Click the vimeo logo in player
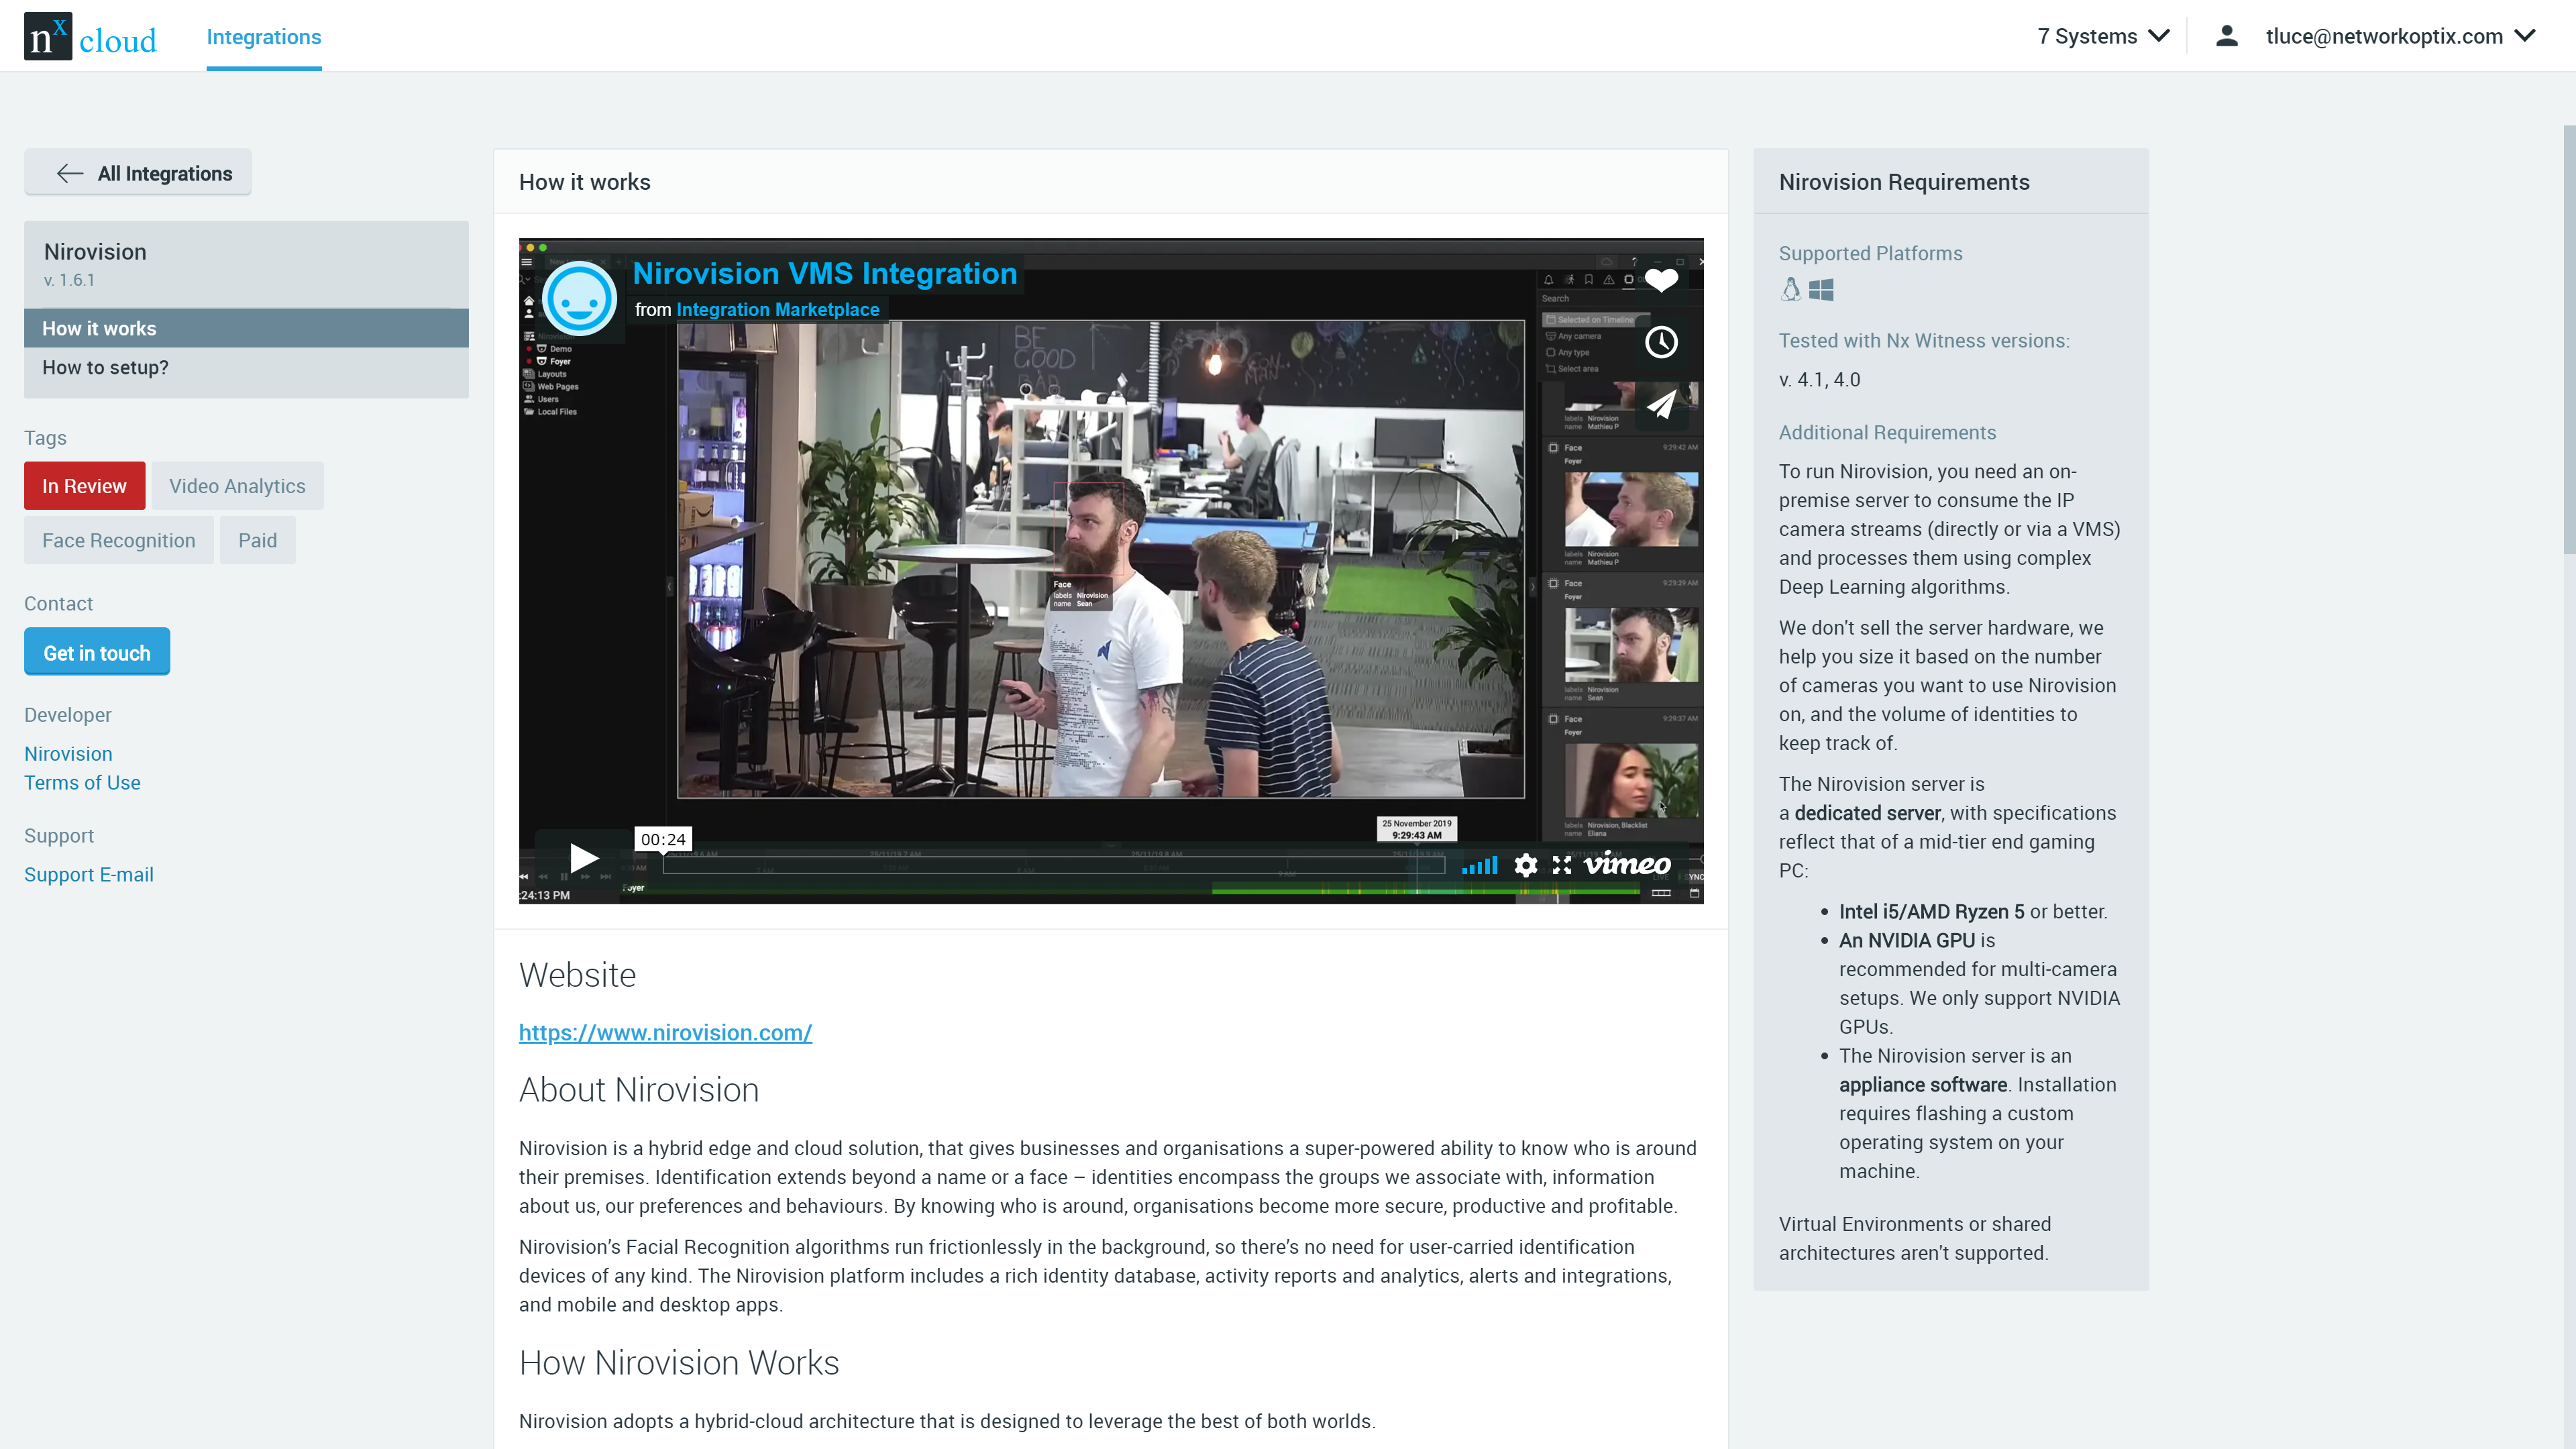 [1627, 864]
